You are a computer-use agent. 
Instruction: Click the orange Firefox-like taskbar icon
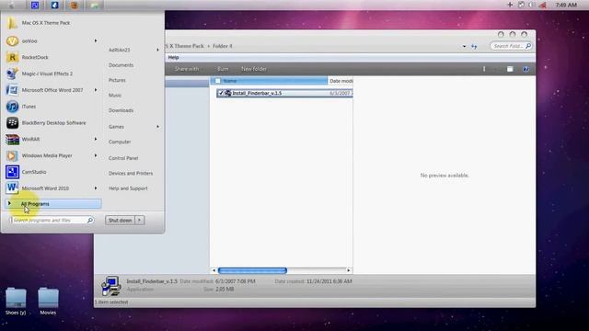coord(75,5)
